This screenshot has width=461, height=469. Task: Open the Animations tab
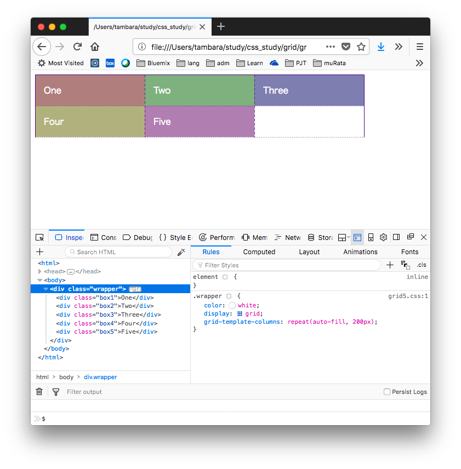click(x=361, y=252)
